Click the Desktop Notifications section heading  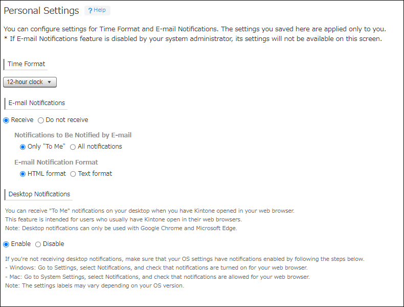pos(39,194)
